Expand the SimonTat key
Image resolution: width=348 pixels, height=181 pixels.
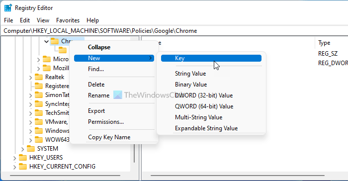point(31,95)
